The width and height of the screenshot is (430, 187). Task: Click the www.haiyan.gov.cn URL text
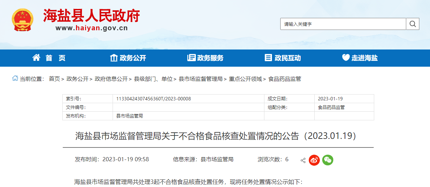point(92,28)
